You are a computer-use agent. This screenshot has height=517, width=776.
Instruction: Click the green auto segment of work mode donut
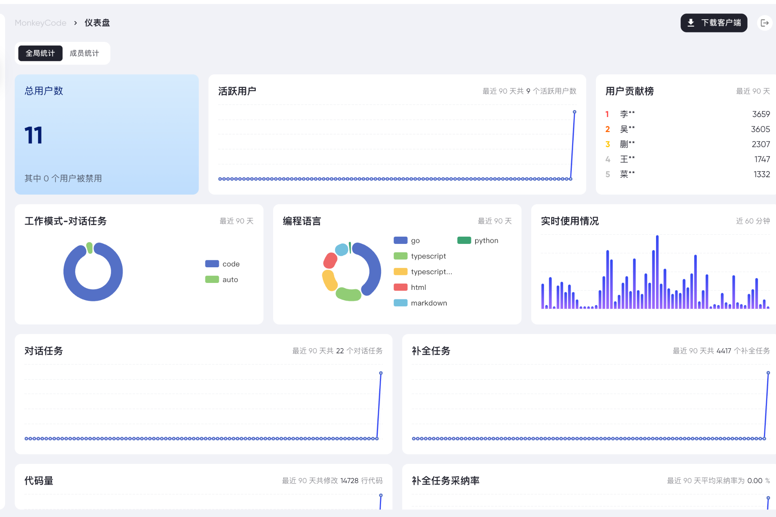point(89,248)
